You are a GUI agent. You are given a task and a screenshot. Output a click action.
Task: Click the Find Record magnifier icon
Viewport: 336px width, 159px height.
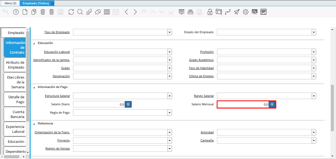80,12
